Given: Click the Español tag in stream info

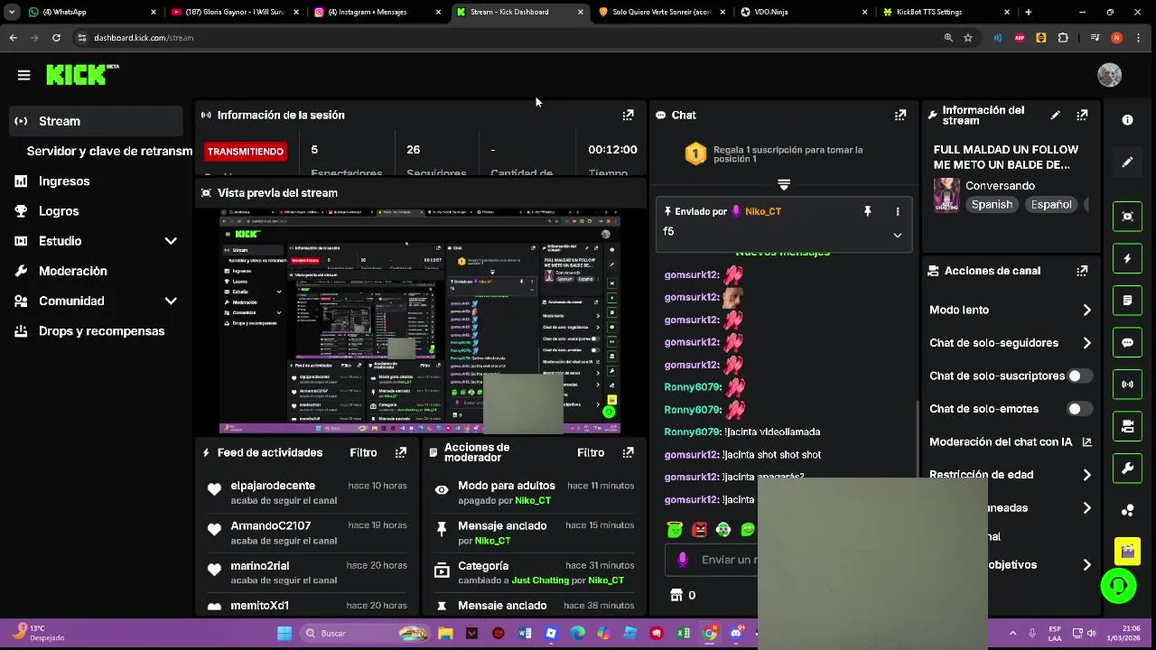Looking at the screenshot, I should click(x=1051, y=205).
